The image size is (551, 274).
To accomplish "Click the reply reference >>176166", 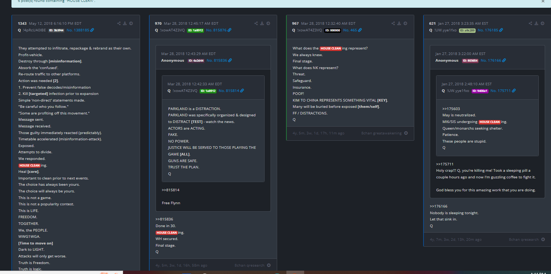I will (x=438, y=206).
